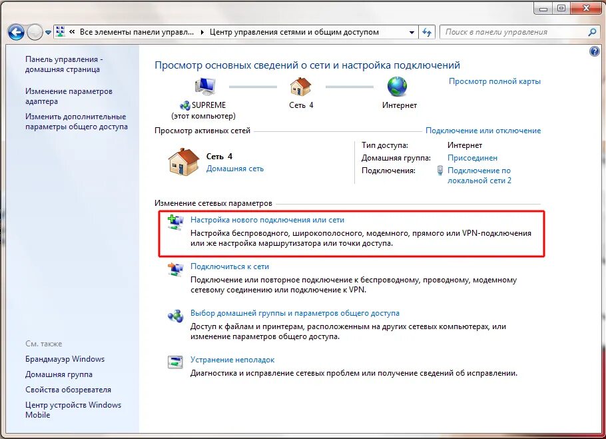This screenshot has height=439, width=606.
Task: Close the Control Panel window
Action: pos(586,8)
